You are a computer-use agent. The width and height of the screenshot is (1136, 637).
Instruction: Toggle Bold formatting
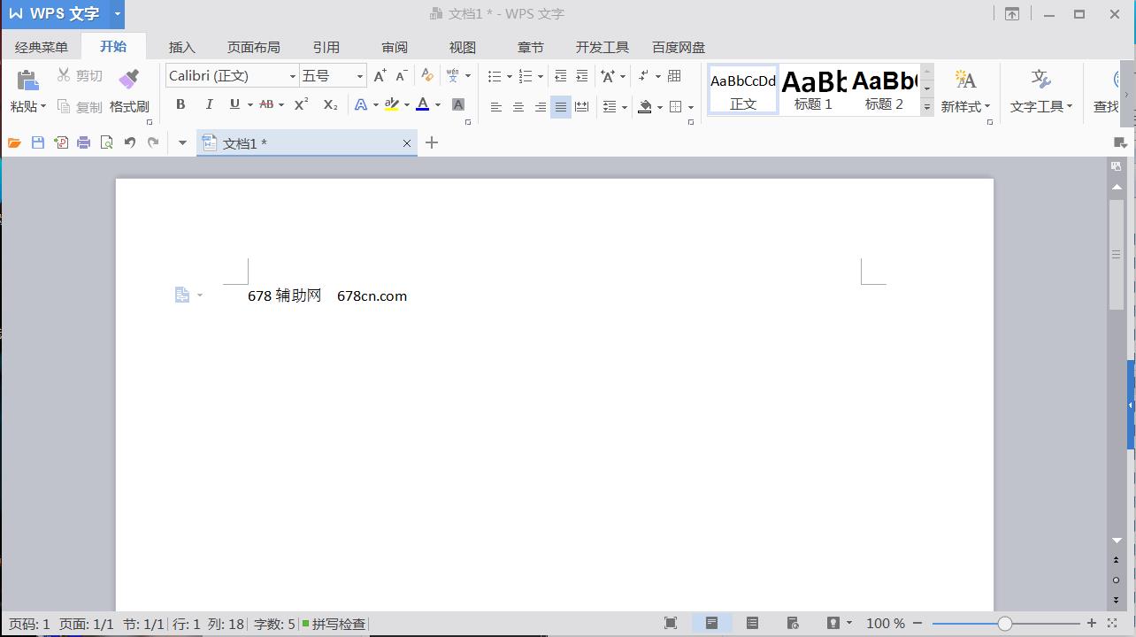(180, 104)
